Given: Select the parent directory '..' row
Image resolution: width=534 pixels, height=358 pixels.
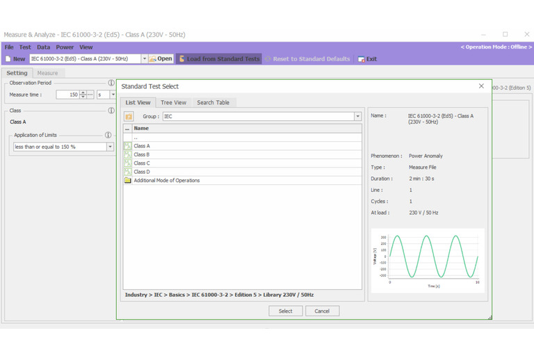Looking at the screenshot, I should click(243, 138).
